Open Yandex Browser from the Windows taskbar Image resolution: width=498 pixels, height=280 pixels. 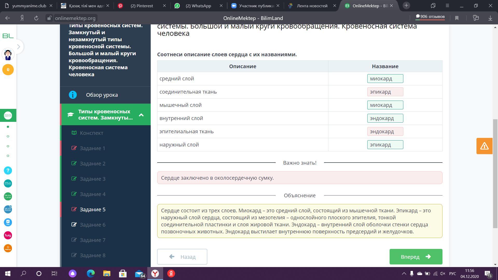click(155, 274)
